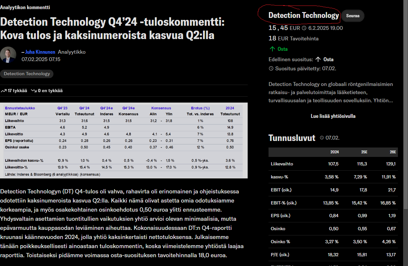408x266 pixels.
Task: Click the Osinko 25E value 0,55
Action: tap(363, 229)
